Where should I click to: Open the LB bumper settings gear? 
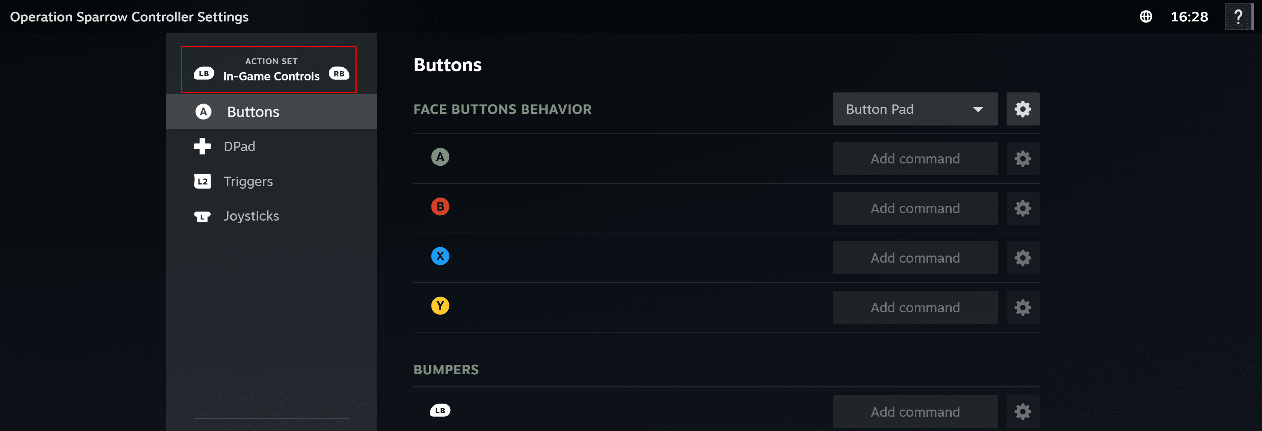coord(1022,411)
